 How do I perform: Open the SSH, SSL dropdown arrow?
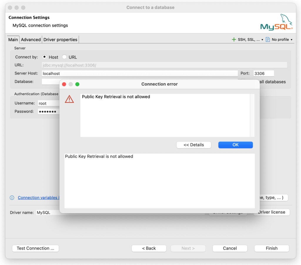[262, 40]
